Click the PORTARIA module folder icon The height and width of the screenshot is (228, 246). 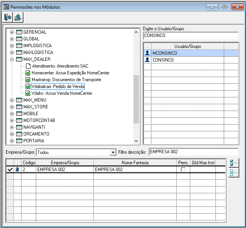tap(19, 141)
